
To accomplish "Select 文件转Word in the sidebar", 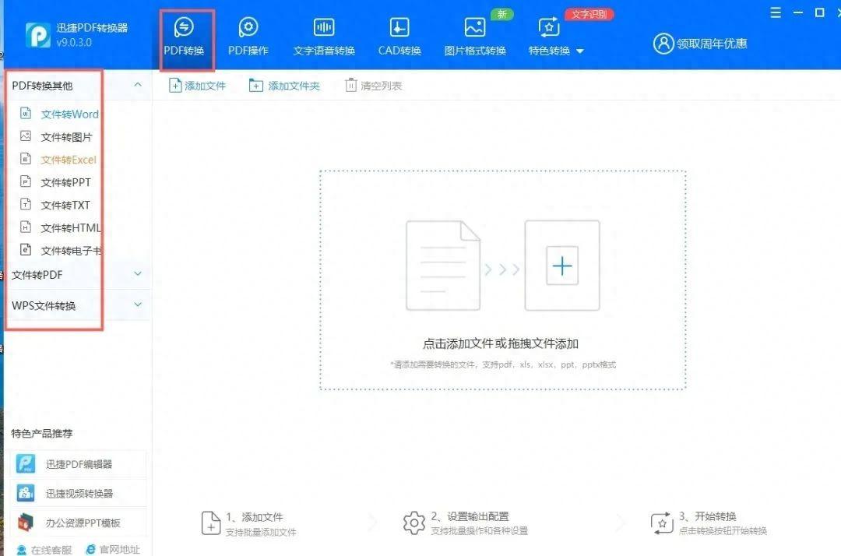I will 69,114.
